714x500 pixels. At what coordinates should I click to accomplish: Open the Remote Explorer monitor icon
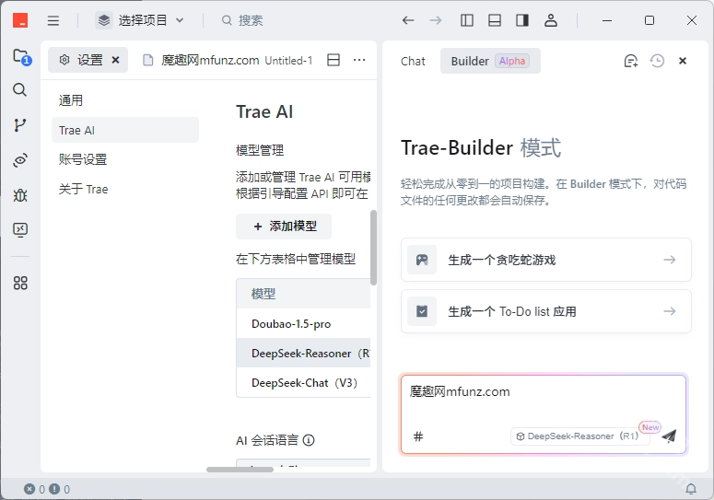20,229
